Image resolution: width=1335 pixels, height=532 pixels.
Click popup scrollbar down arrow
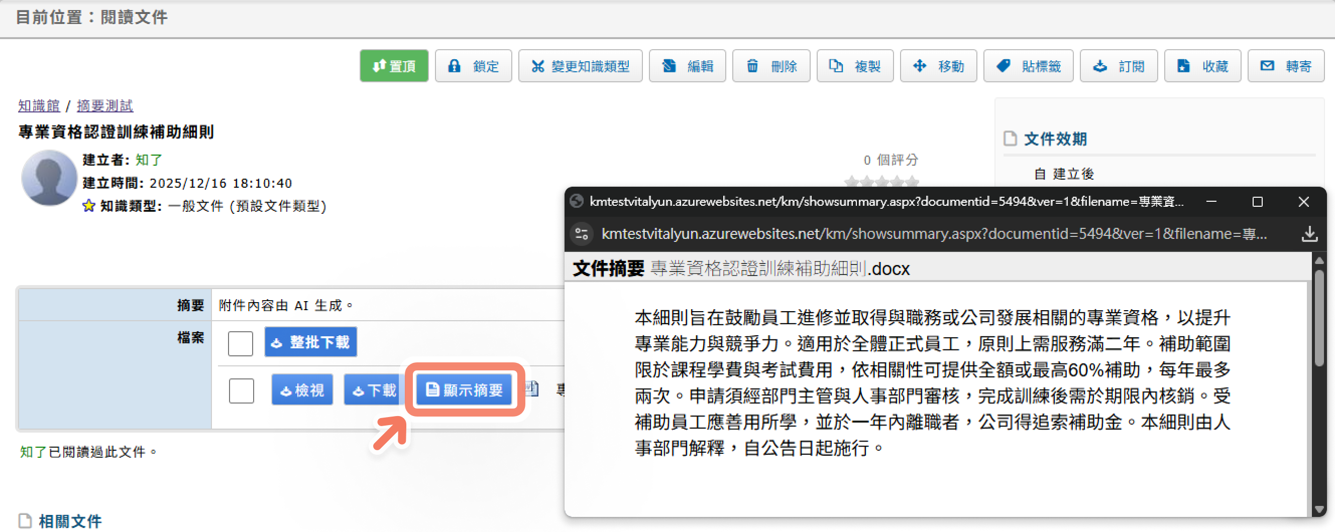pyautogui.click(x=1318, y=509)
